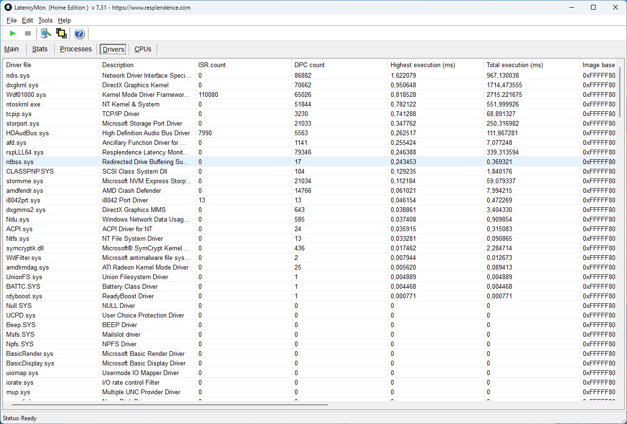Sort by Highest execution (ms) column header
The image size is (627, 424).
pos(422,65)
